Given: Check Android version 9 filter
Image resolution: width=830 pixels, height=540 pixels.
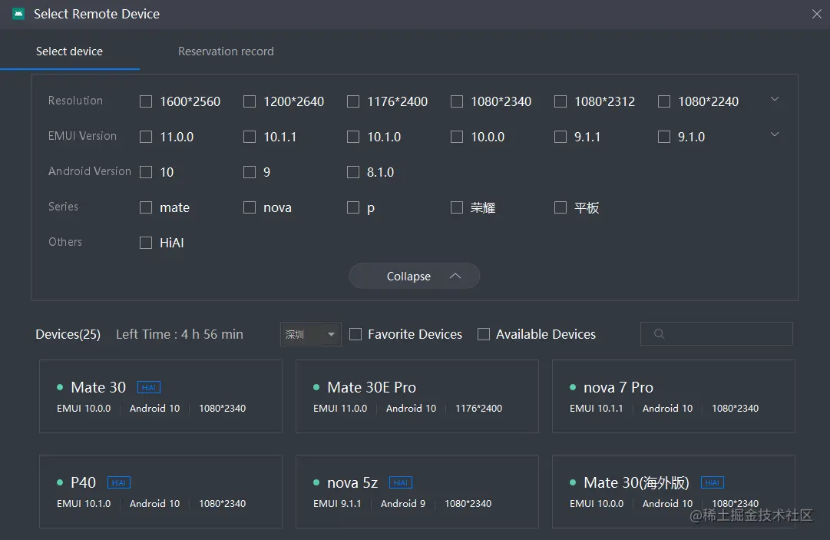Looking at the screenshot, I should coord(250,172).
